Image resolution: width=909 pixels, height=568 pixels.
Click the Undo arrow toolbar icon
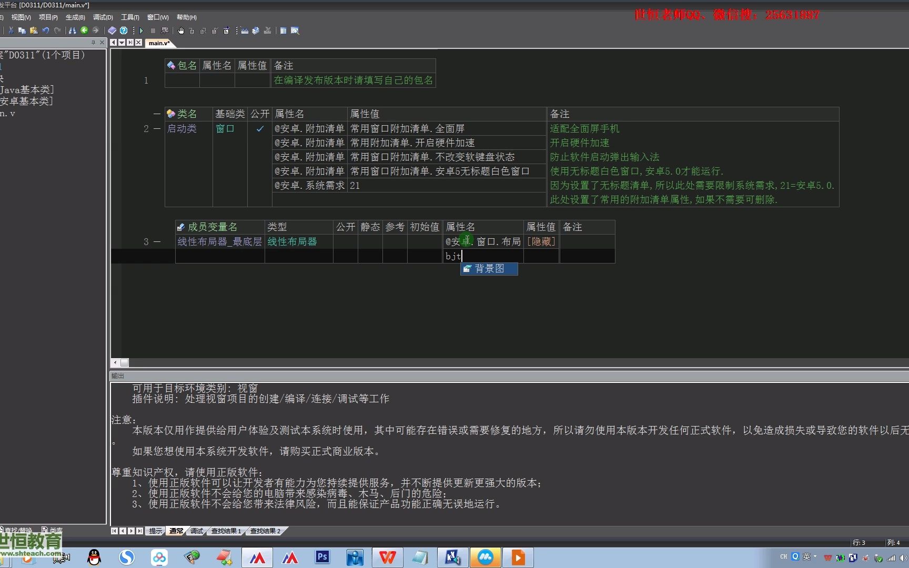[x=46, y=31]
